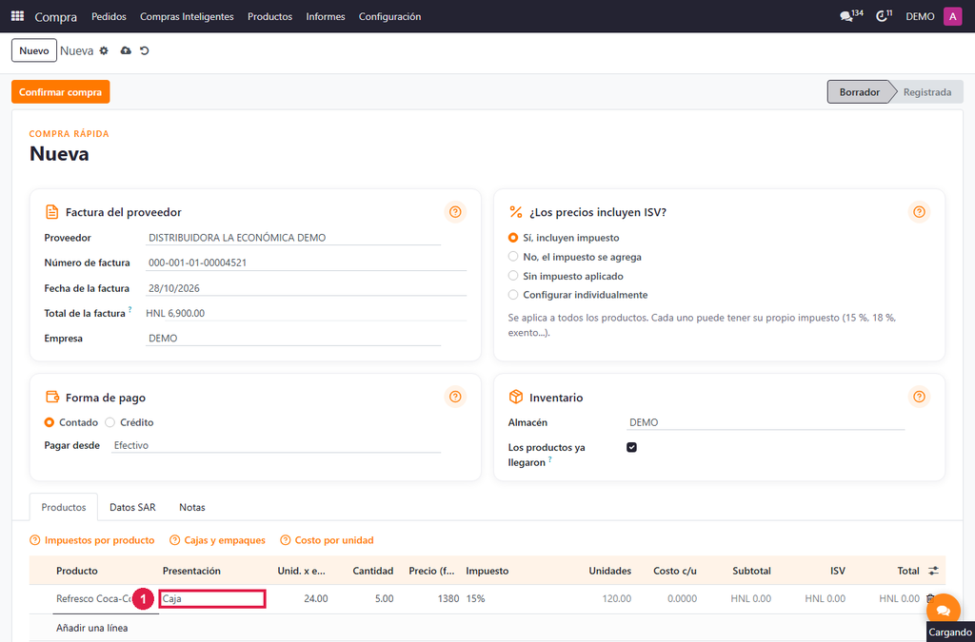
Task: Click Añadir una línea
Action: point(92,628)
